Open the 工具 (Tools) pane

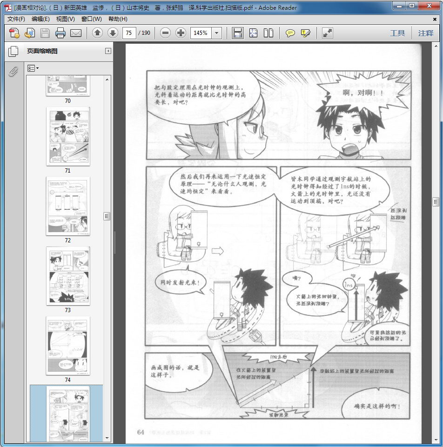[397, 33]
